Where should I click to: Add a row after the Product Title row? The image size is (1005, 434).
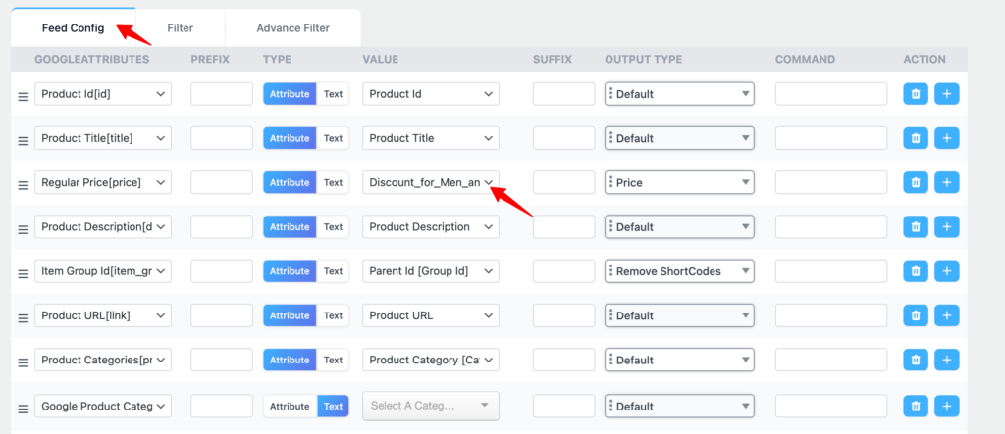tap(947, 138)
